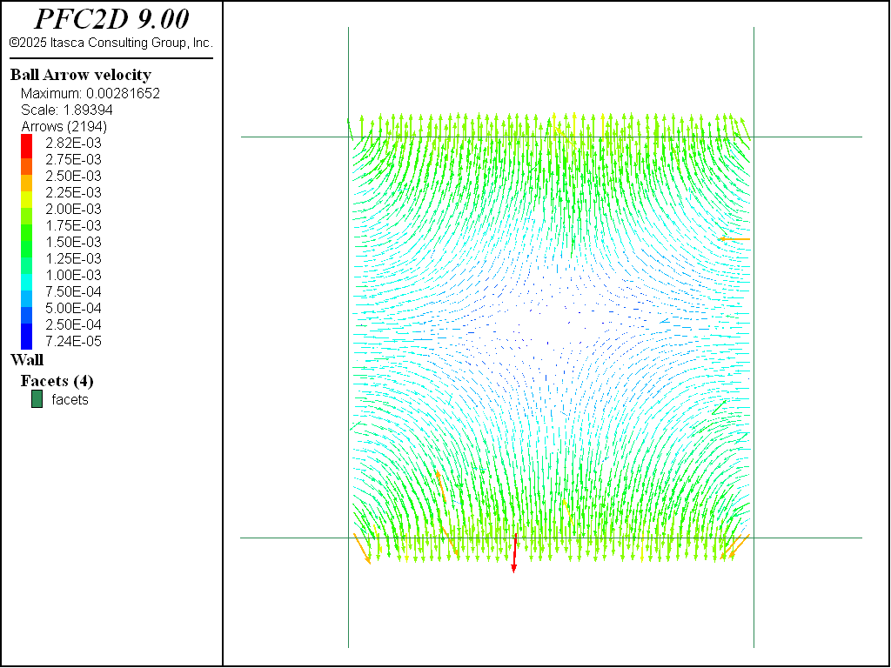Select the Wall legend heading
Viewport: 891px width, 668px height.
tap(26, 359)
